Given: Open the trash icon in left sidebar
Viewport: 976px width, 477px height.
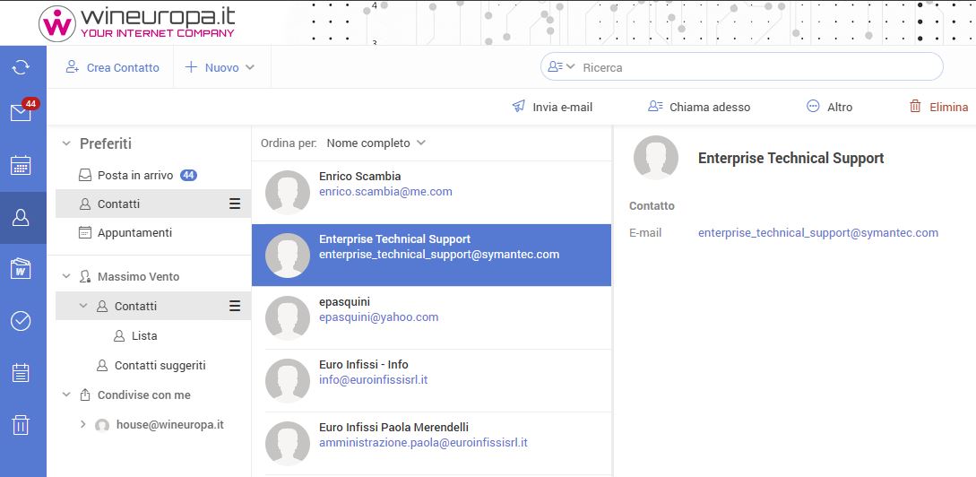Looking at the screenshot, I should [x=21, y=425].
